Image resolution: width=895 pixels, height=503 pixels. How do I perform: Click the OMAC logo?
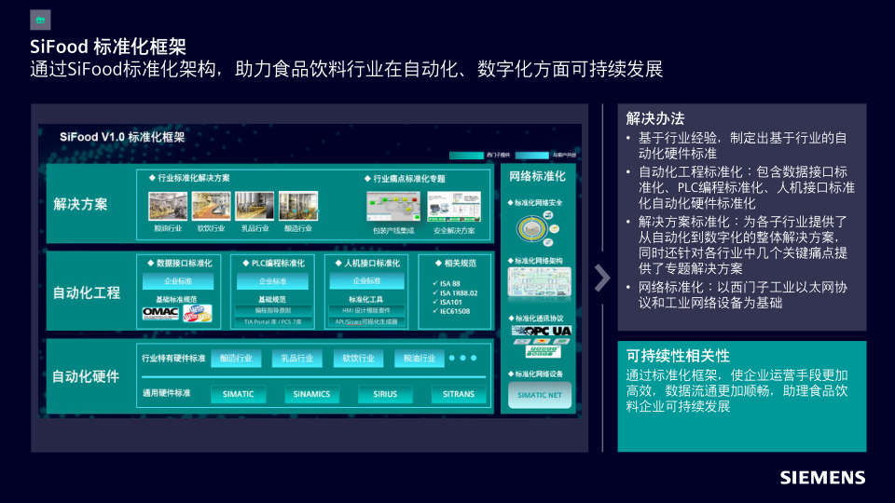point(160,313)
